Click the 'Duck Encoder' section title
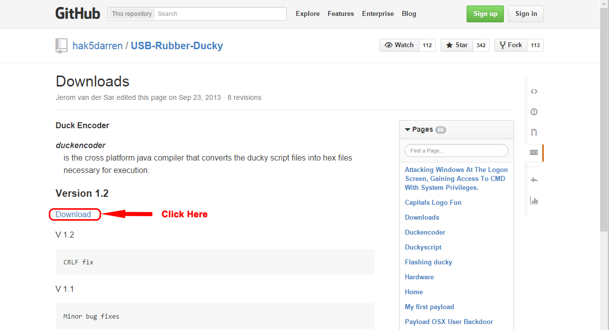The width and height of the screenshot is (609, 330). 83,126
